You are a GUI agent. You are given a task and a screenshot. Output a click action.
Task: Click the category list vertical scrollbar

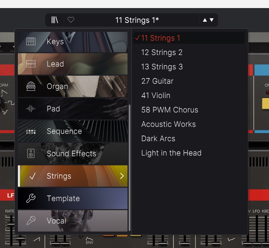pos(130,168)
